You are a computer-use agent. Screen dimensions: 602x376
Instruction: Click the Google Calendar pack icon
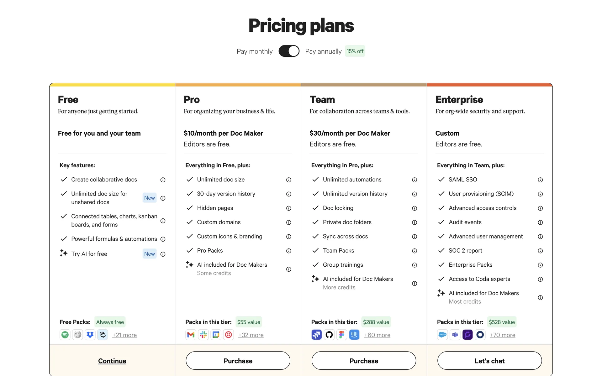216,335
